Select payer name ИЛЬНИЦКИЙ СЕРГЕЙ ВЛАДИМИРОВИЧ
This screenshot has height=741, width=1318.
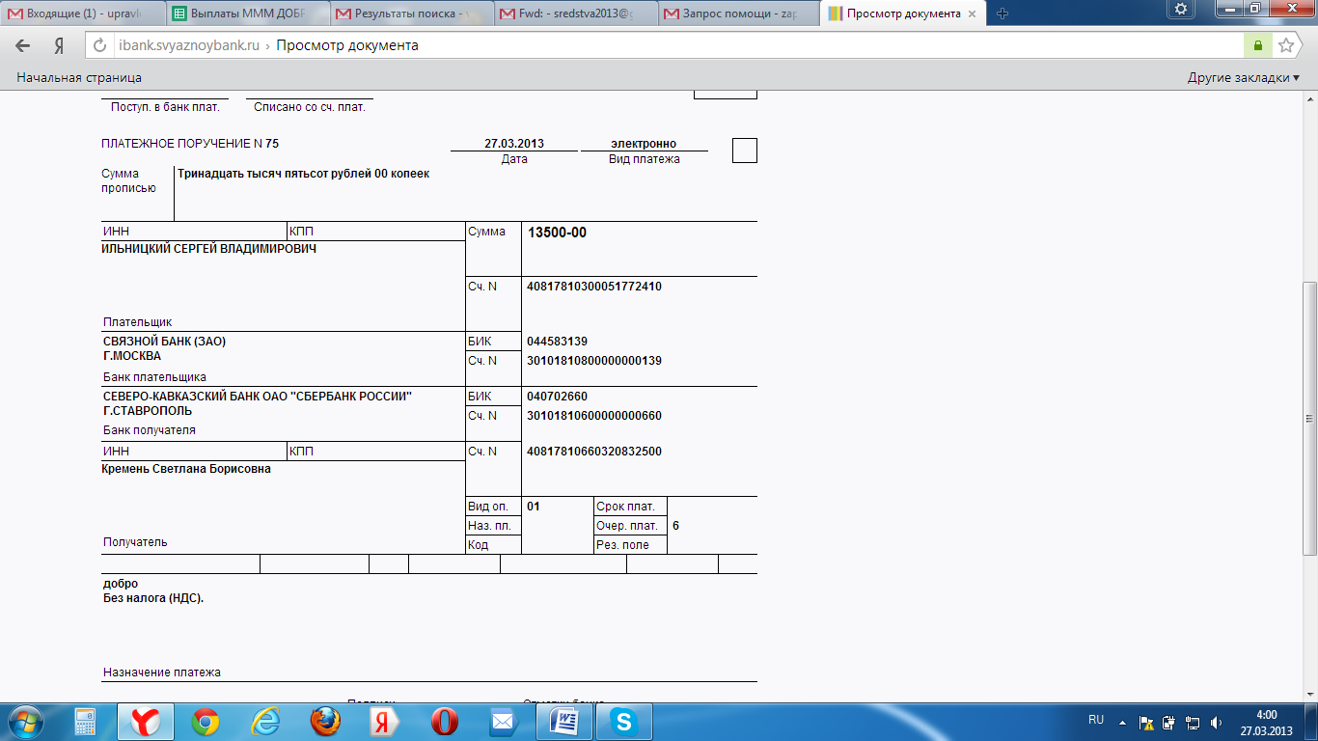tap(208, 249)
